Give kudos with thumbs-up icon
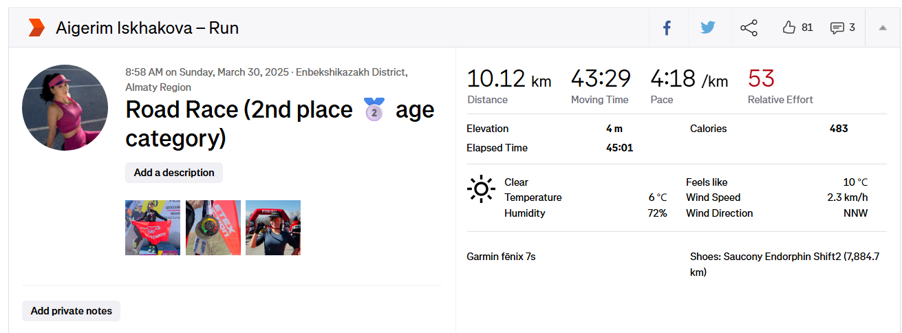This screenshot has width=902, height=333. (789, 28)
